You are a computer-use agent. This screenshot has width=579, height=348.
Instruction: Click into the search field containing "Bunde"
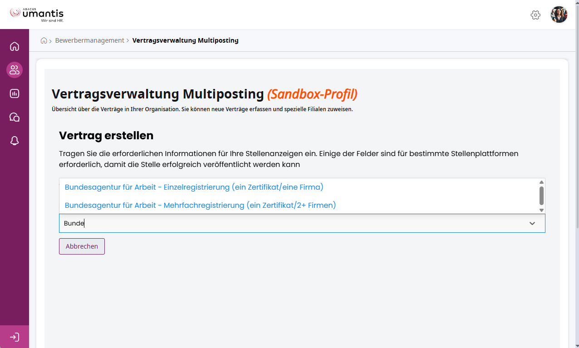(x=290, y=223)
